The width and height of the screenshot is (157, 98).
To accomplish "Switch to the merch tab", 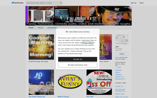I will click(40, 28).
